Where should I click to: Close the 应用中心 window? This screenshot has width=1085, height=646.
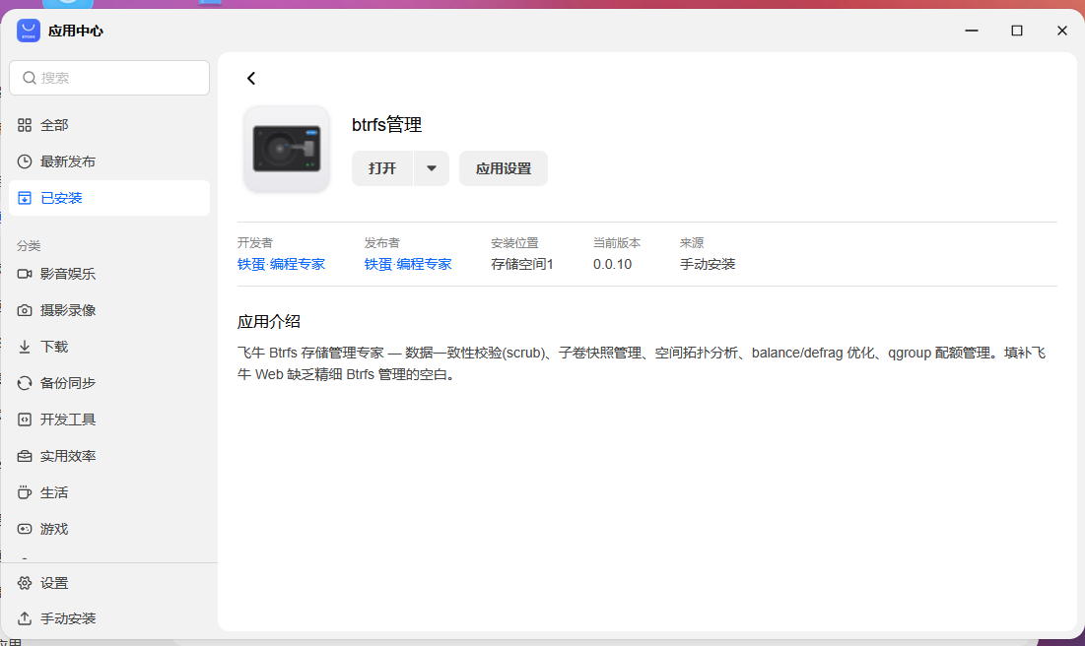click(1062, 31)
